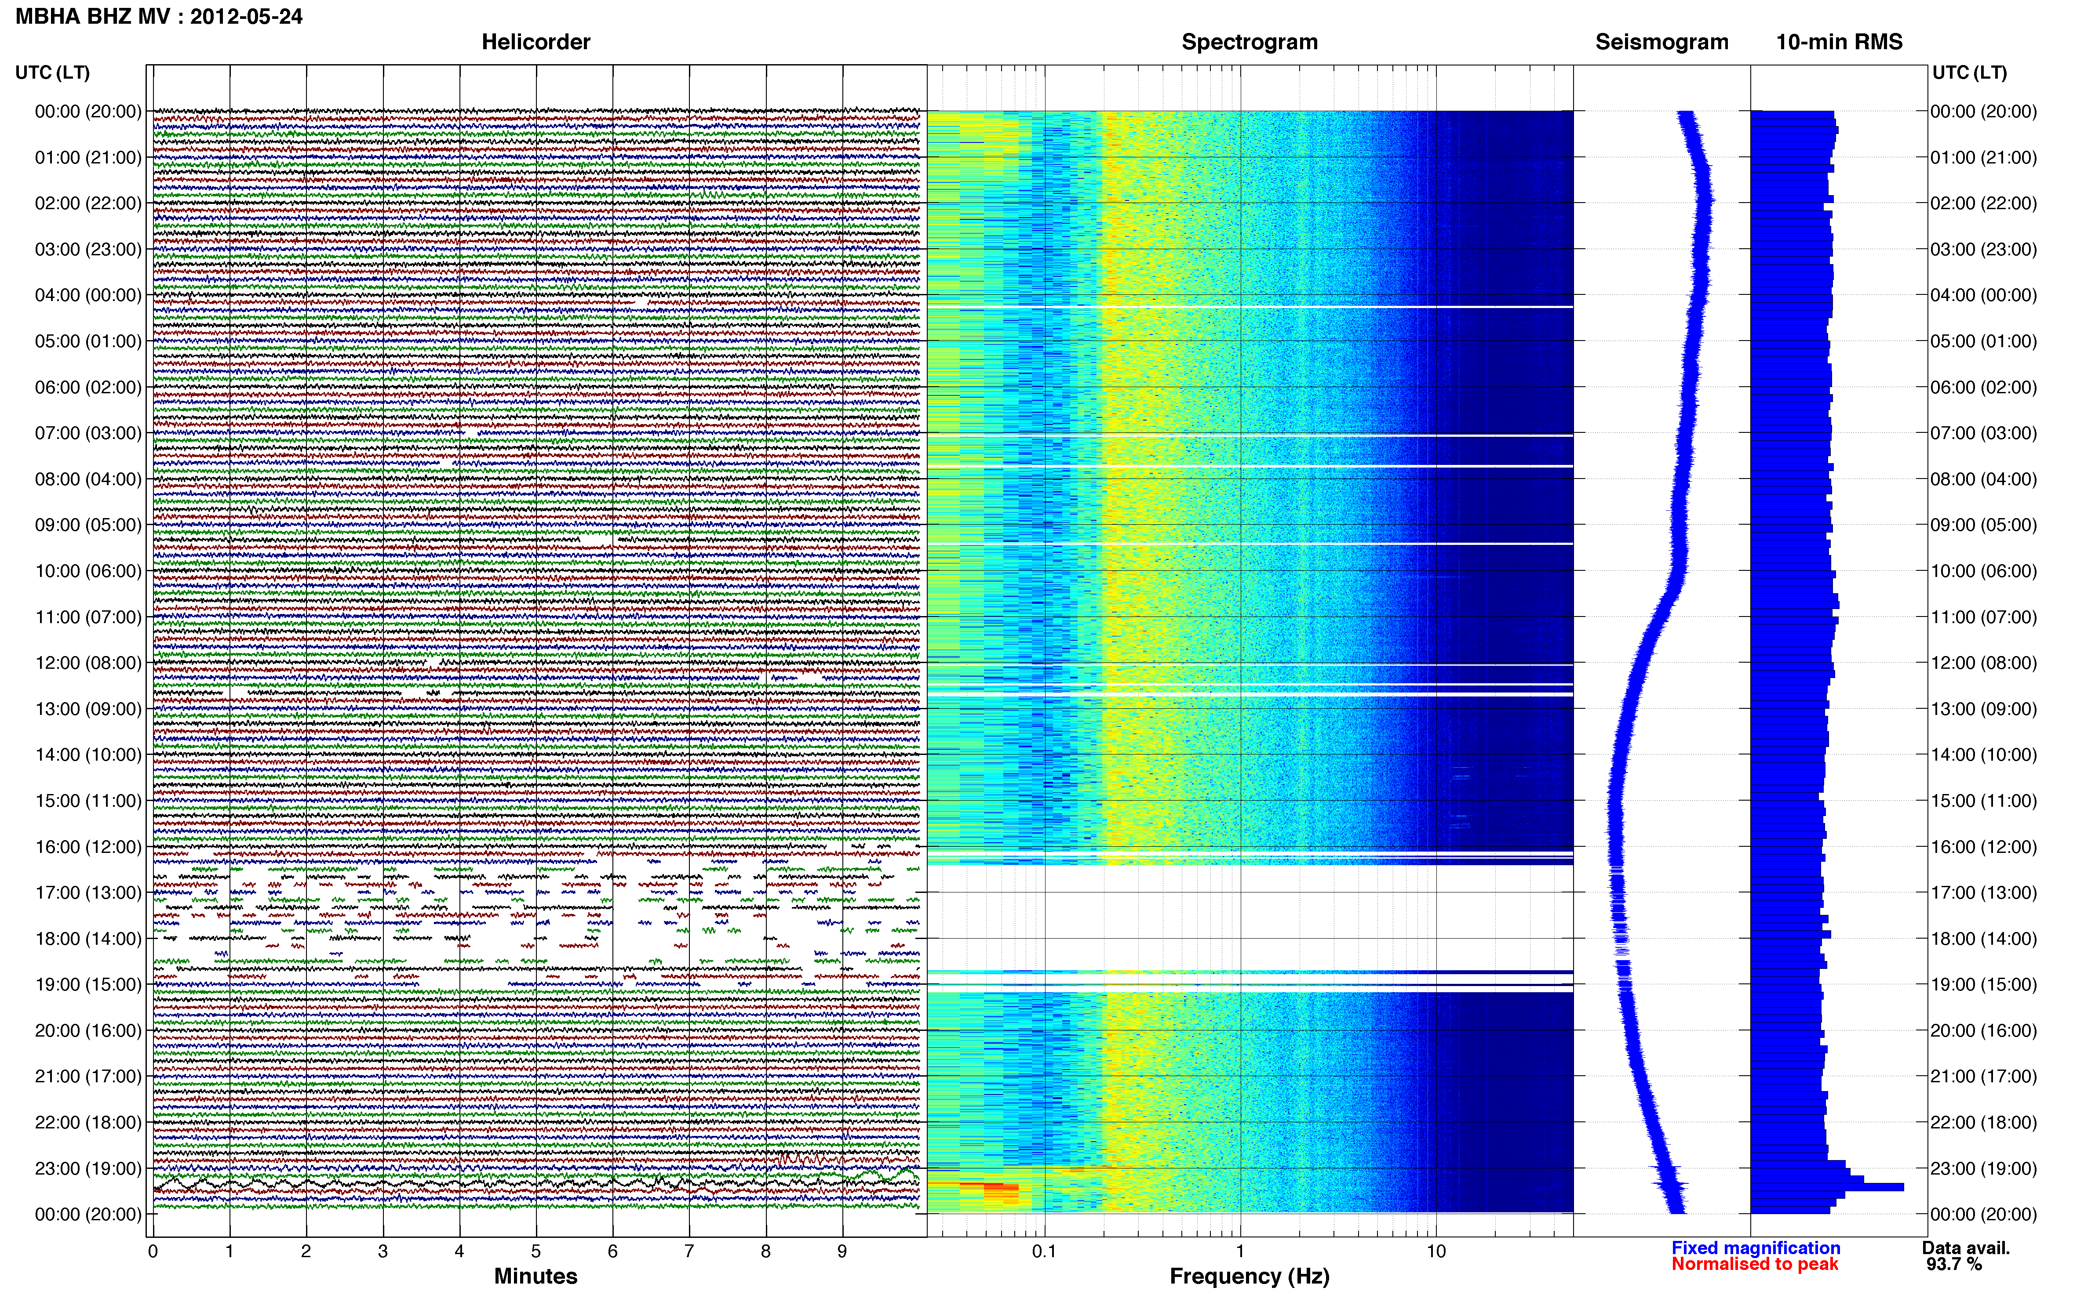Click the "Data avail." label
Image resolution: width=2084 pixels, height=1302 pixels.
click(x=1966, y=1248)
